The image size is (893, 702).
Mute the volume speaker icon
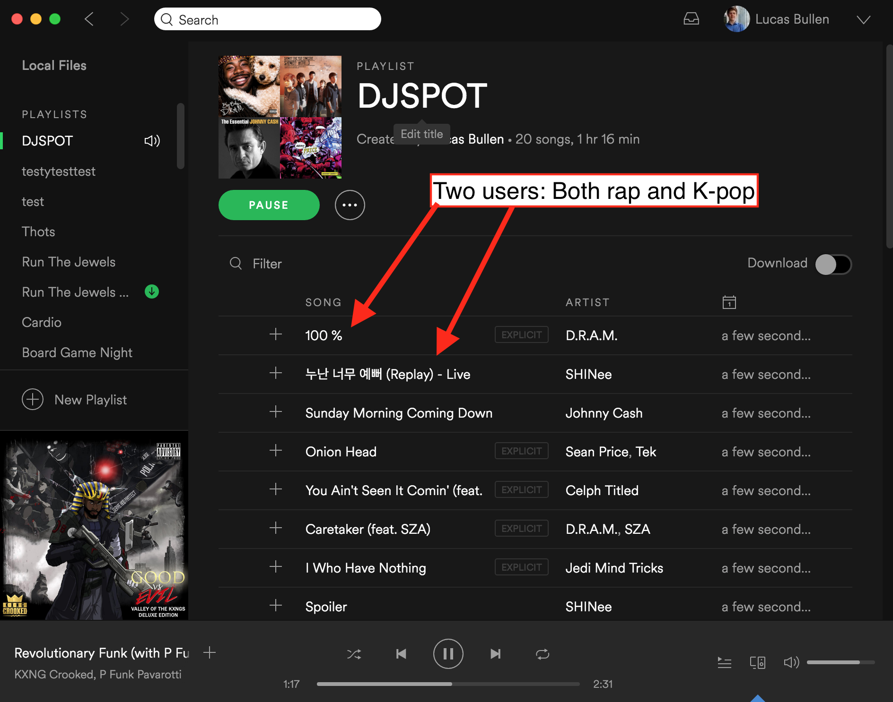tap(791, 662)
